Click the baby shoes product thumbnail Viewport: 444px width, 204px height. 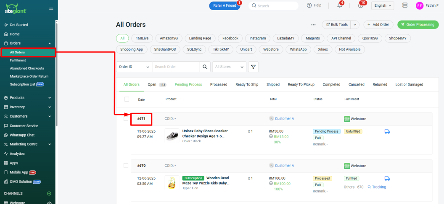[x=172, y=136]
